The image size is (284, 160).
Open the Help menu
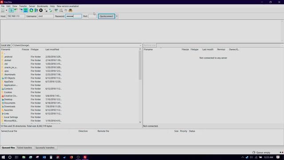[x=52, y=6]
